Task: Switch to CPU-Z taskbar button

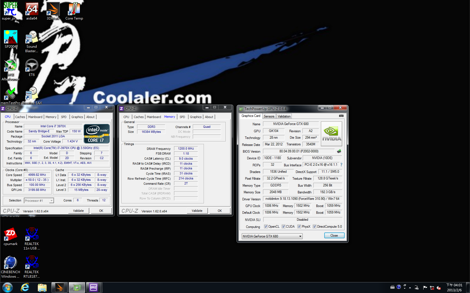Action: [93, 287]
